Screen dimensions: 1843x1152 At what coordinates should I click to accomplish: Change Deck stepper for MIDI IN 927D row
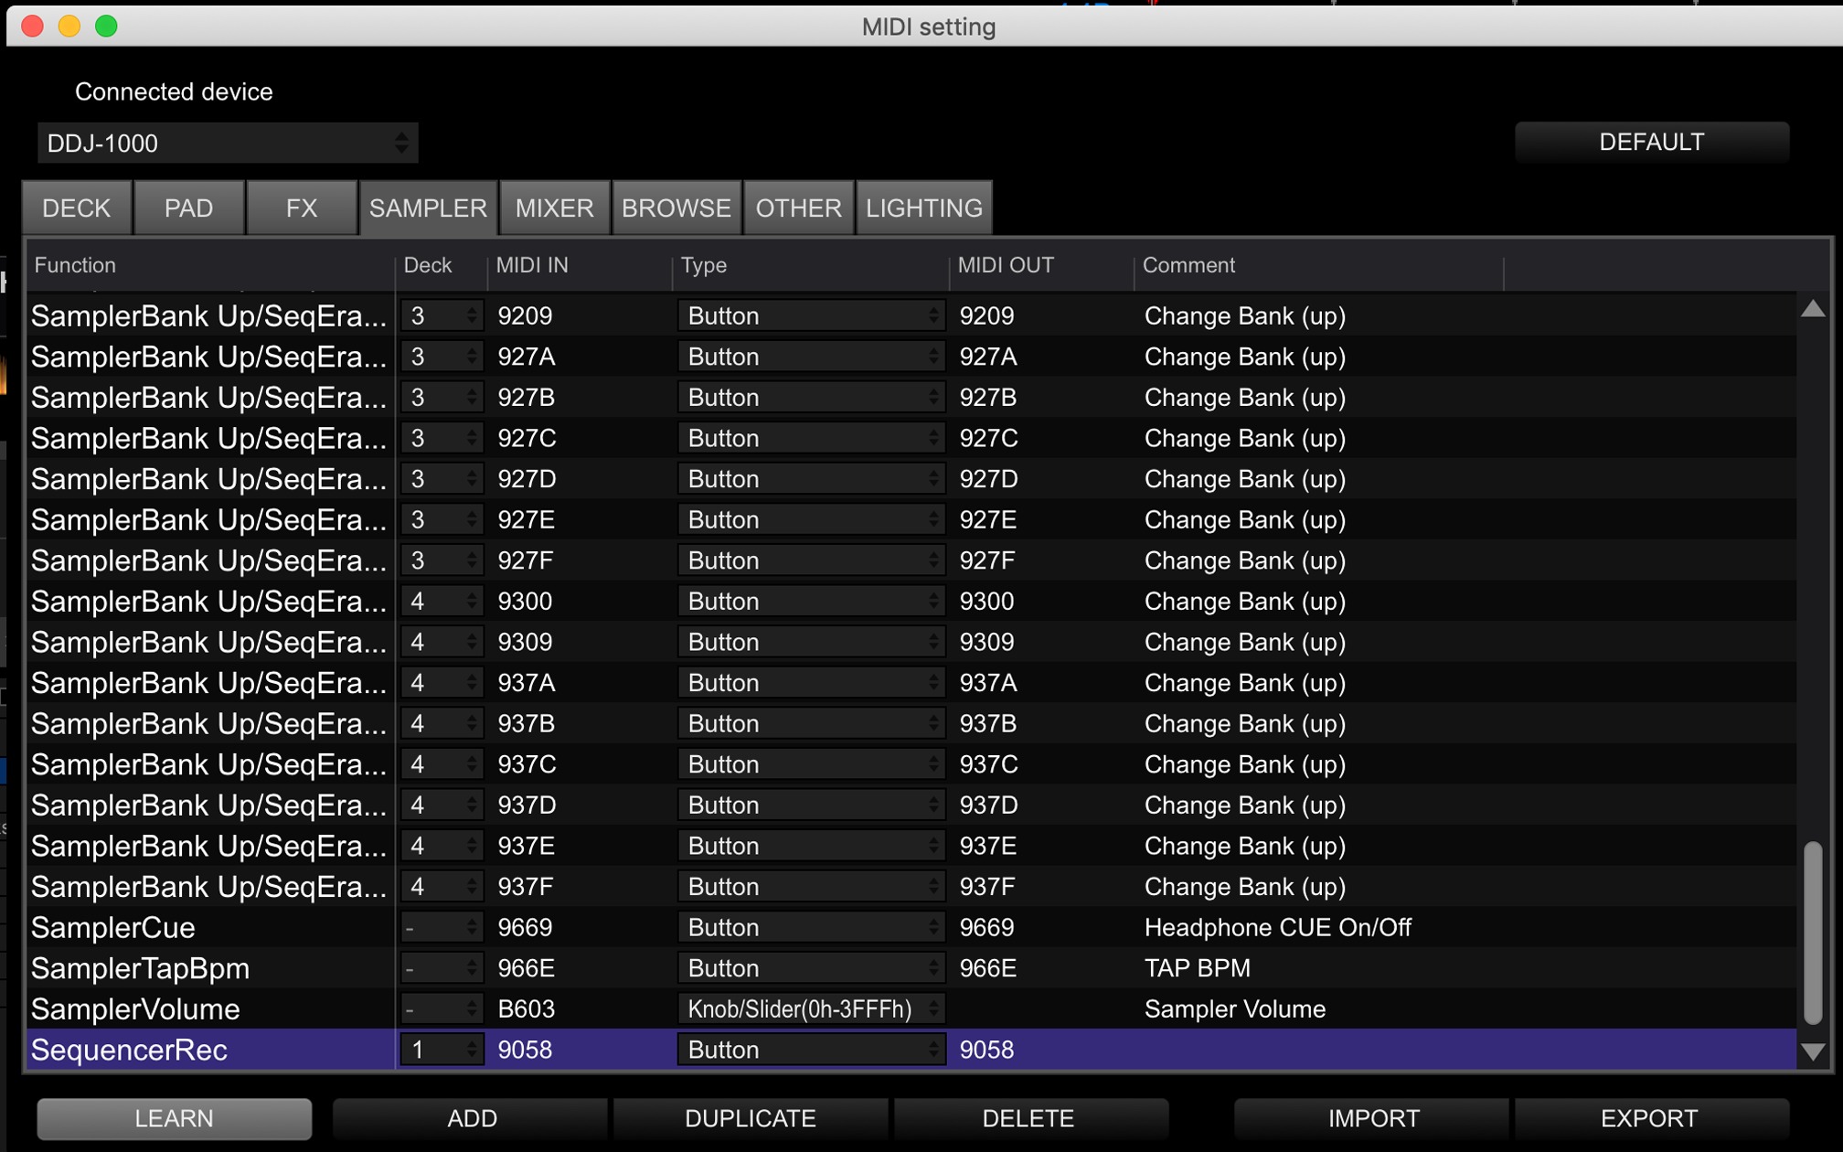pyautogui.click(x=442, y=479)
